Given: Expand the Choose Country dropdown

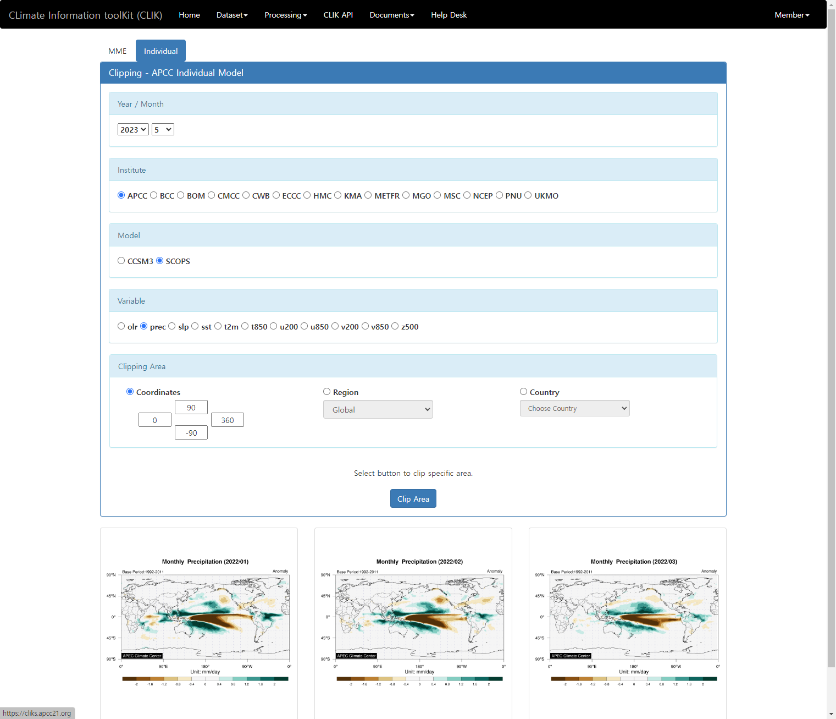Looking at the screenshot, I should click(x=574, y=409).
